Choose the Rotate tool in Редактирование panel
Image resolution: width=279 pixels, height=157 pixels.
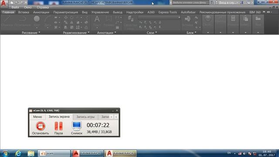click(71, 17)
